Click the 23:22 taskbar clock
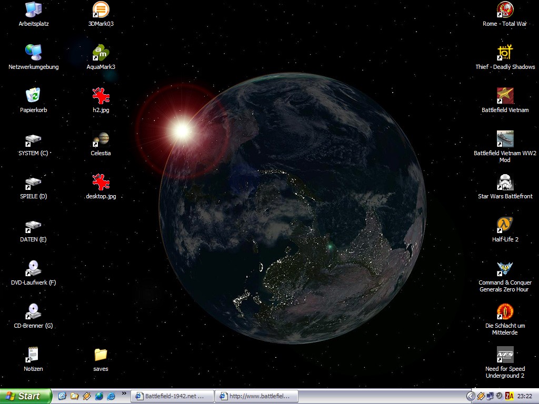 point(525,396)
